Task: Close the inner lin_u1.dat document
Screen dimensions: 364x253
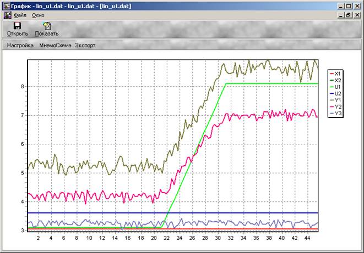Action: [356, 15]
